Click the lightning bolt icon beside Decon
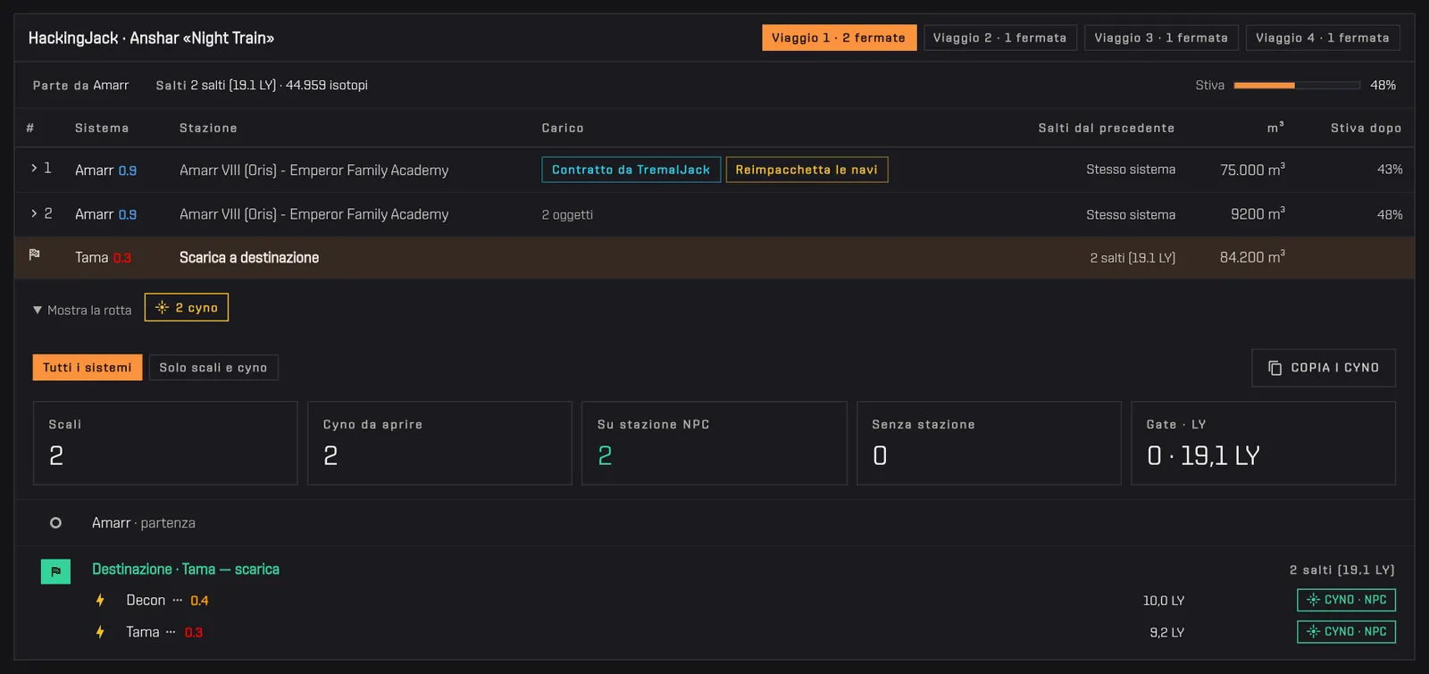This screenshot has width=1429, height=674. (100, 600)
